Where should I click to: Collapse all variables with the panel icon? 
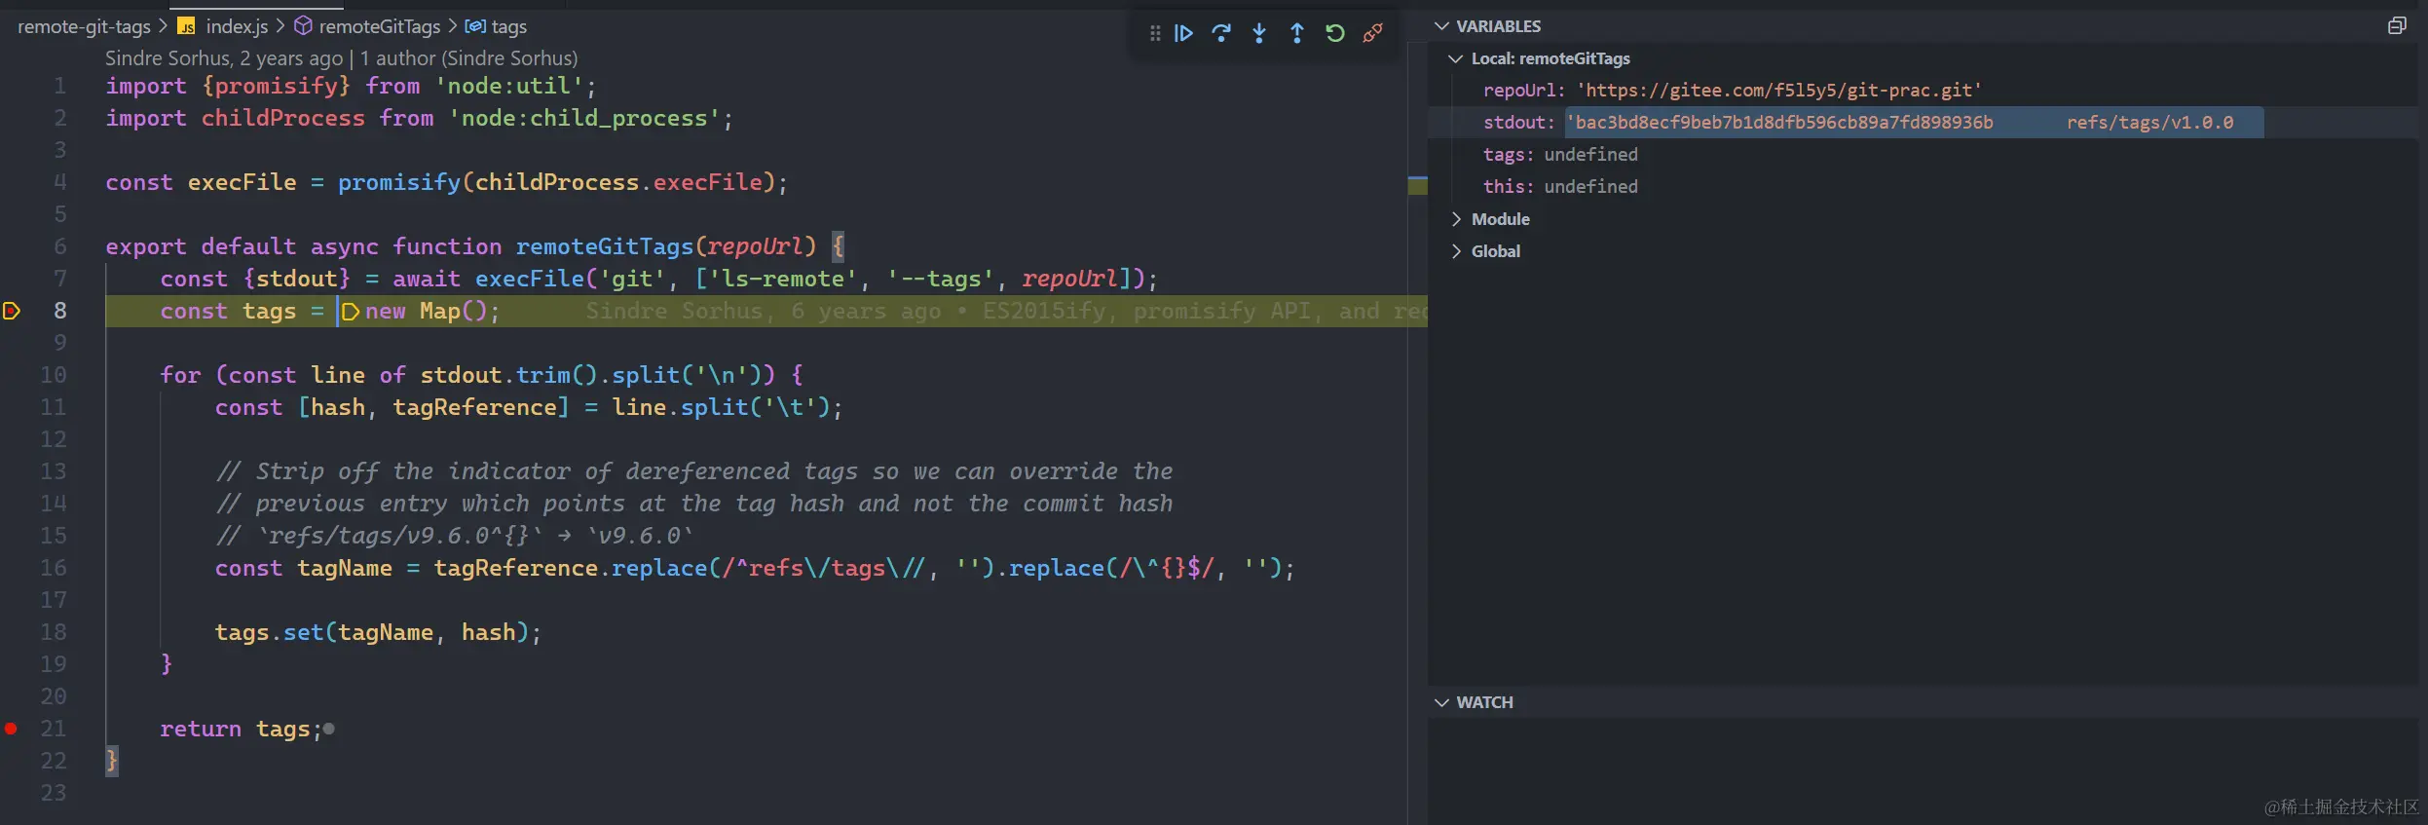[x=2397, y=26]
